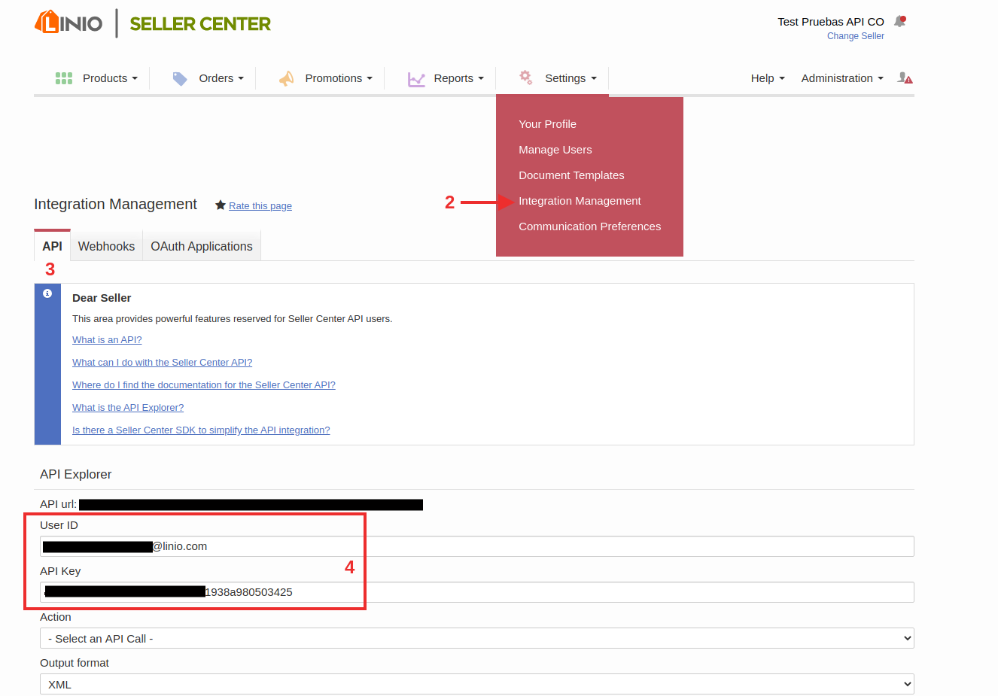The width and height of the screenshot is (998, 696).
Task: Click the Rate this page link
Action: 260,206
